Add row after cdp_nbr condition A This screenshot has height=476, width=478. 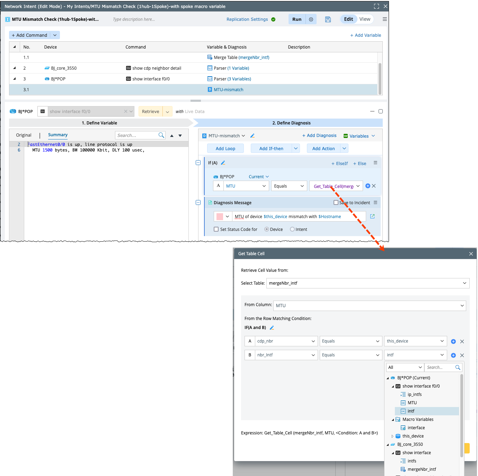pos(453,341)
